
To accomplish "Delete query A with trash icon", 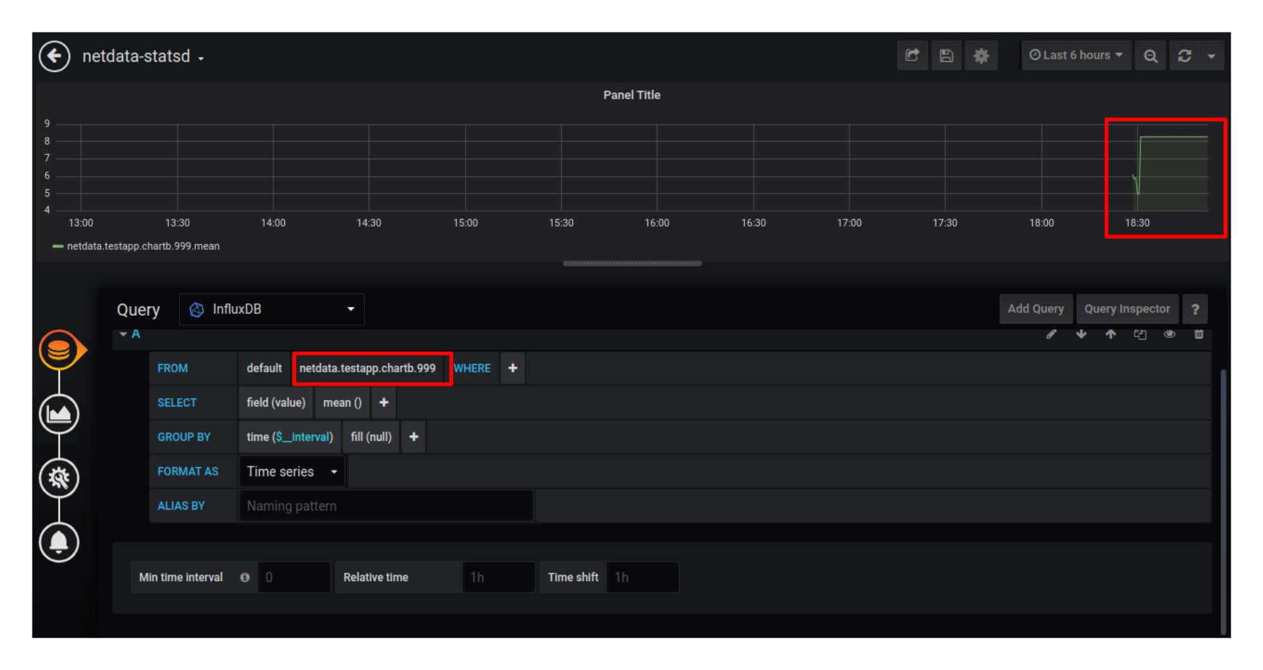I will click(x=1199, y=334).
